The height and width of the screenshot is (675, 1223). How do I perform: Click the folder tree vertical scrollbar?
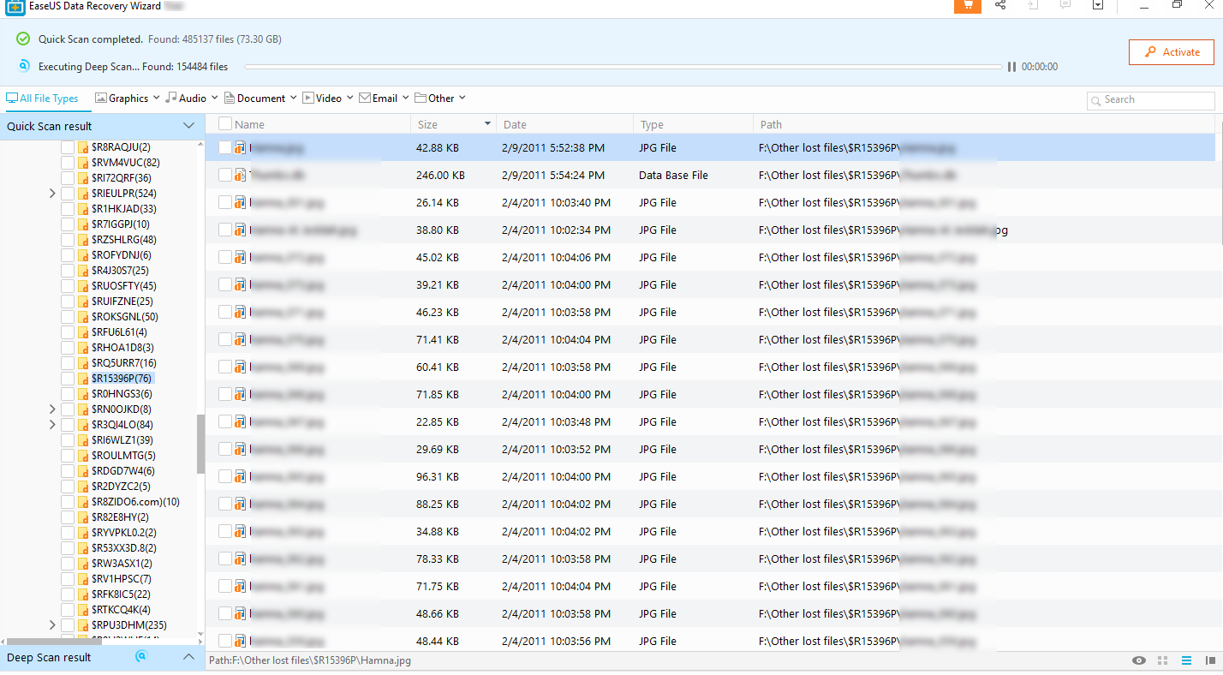point(200,445)
